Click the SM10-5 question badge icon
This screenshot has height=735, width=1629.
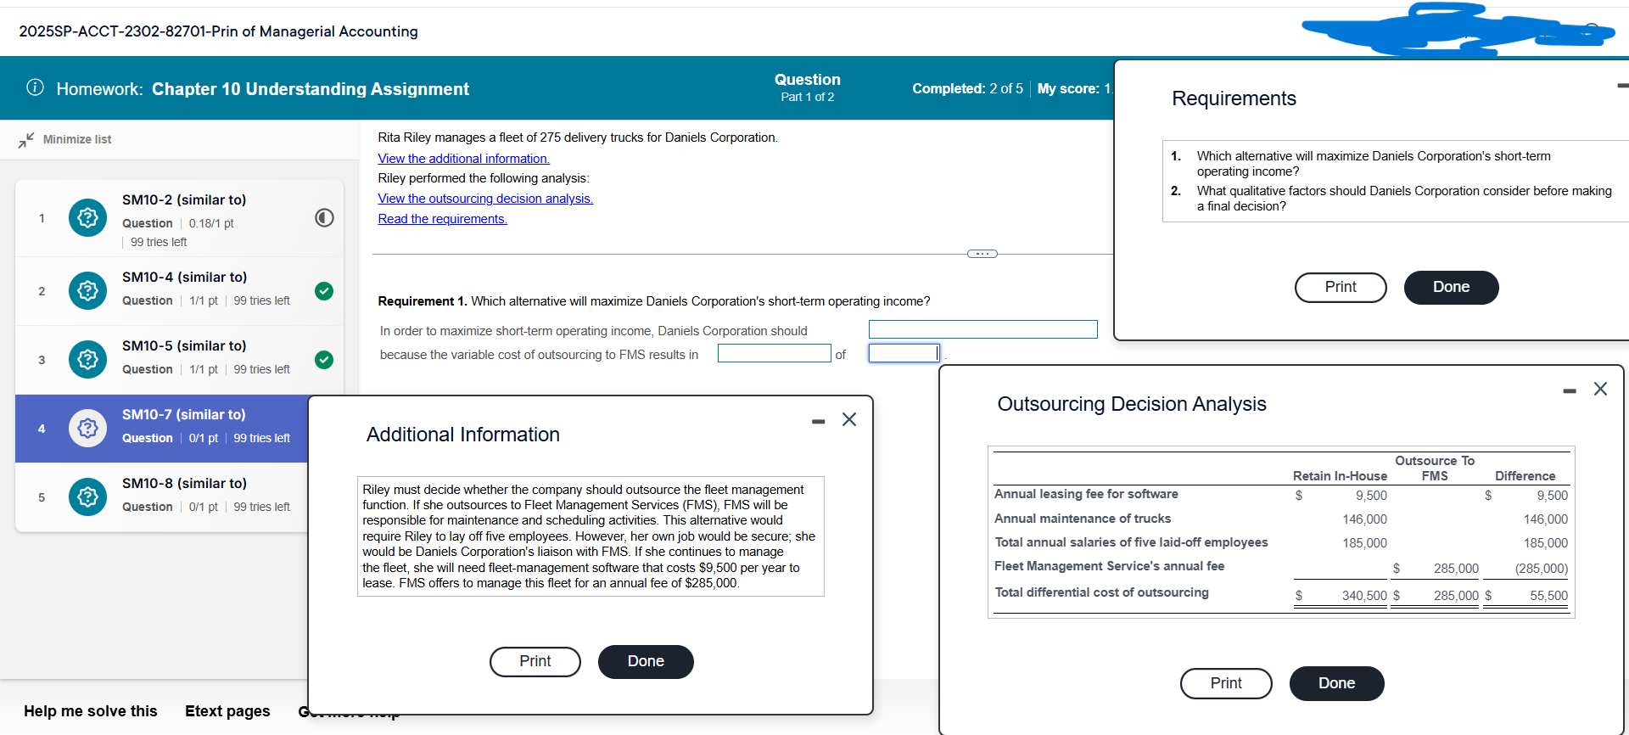click(87, 360)
